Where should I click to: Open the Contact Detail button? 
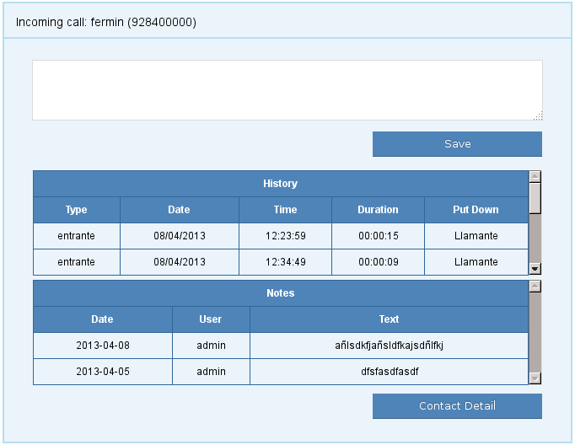coord(457,406)
